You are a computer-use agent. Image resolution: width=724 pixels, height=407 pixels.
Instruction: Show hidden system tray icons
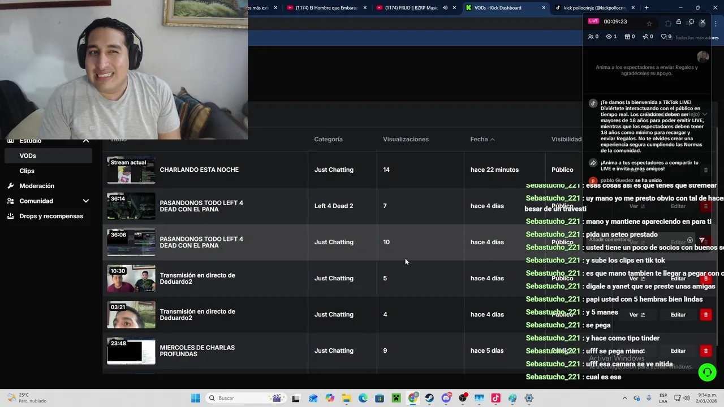coord(624,398)
